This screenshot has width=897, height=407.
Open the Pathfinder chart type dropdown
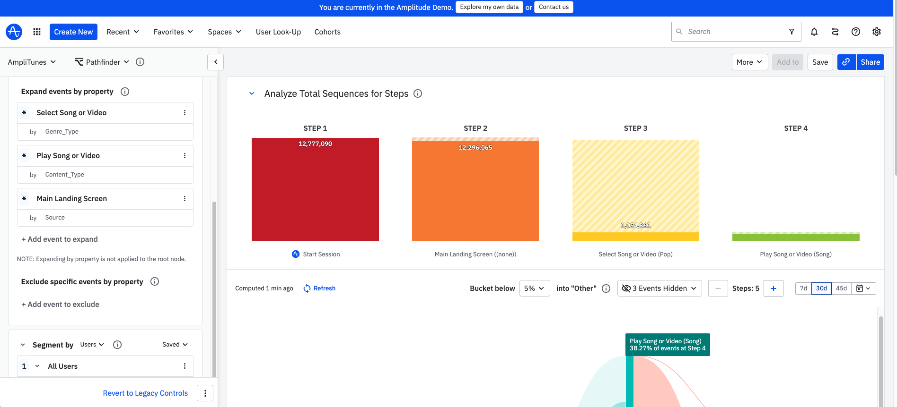[x=102, y=62]
